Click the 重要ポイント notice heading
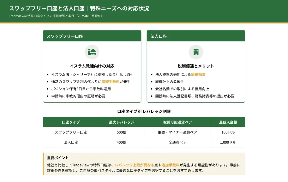Image resolution: width=288 pixels, height=182 pixels. [58, 158]
